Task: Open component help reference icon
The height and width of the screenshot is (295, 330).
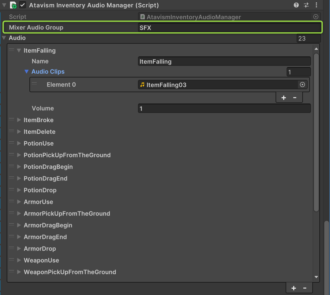Action: pyautogui.click(x=296, y=5)
